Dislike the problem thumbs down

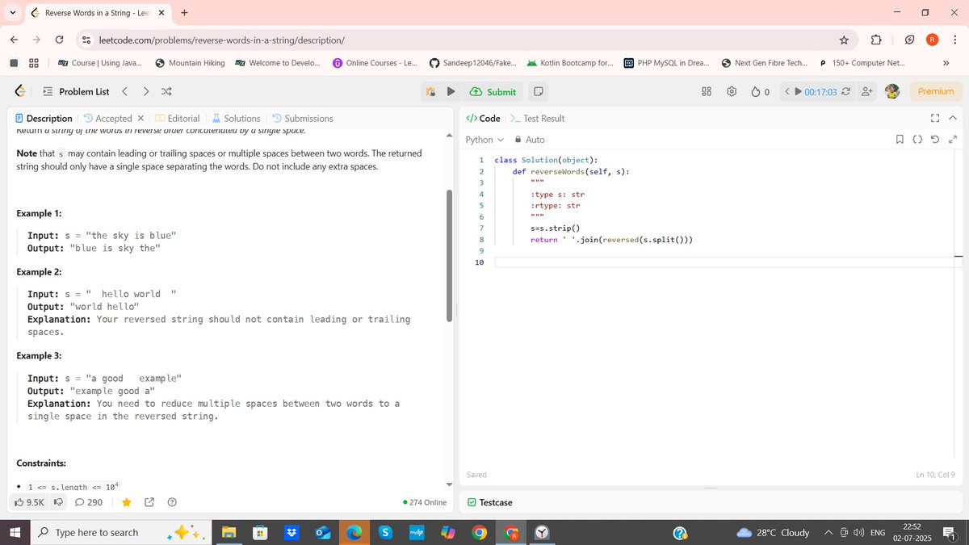pyautogui.click(x=58, y=502)
